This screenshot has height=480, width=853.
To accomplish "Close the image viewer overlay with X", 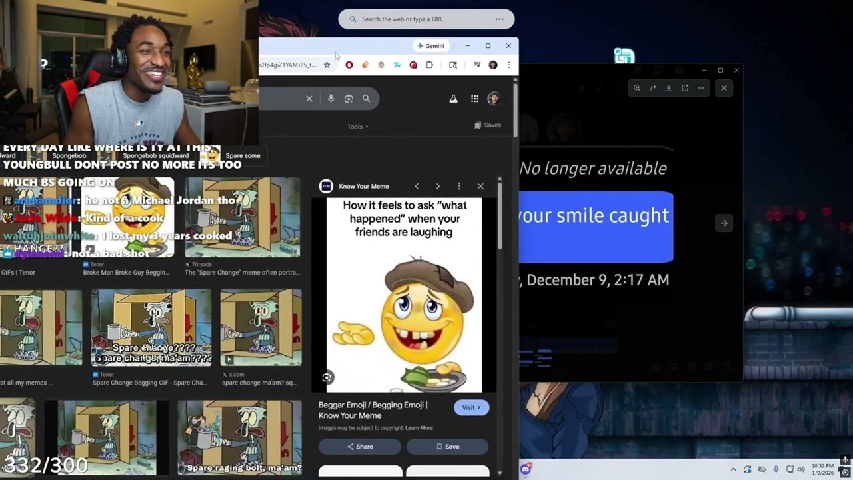I will 724,88.
